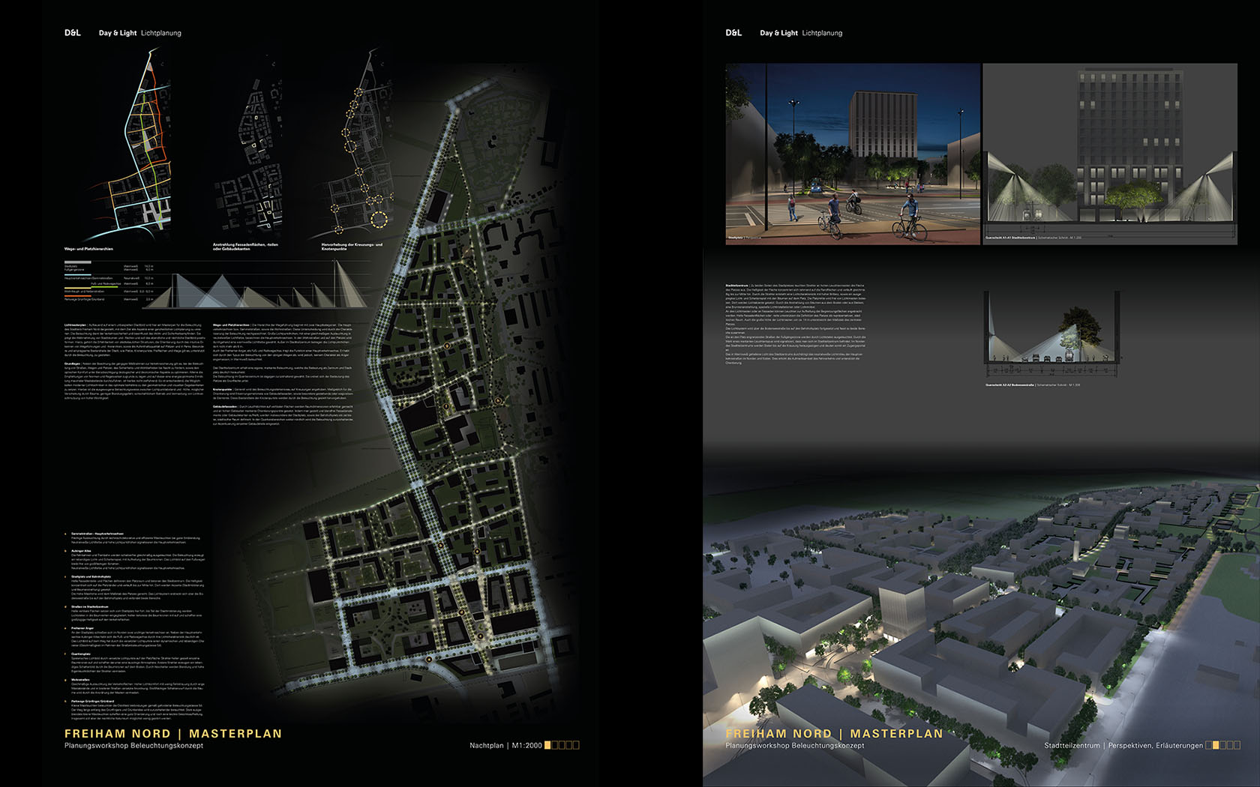The image size is (1260, 787).
Task: Open the Hervorhebung der Kreuzungs- und Knotenpunkte diagram
Action: tap(360, 146)
